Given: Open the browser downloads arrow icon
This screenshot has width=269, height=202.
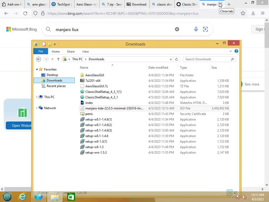Looking at the screenshot, I should (x=253, y=13).
